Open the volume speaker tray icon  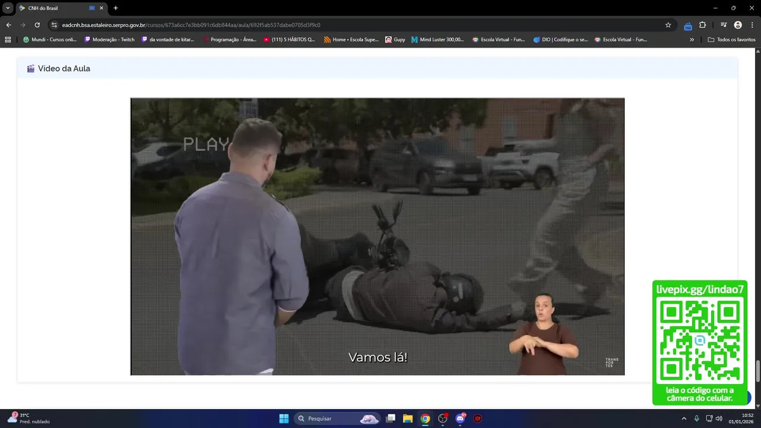click(x=719, y=418)
